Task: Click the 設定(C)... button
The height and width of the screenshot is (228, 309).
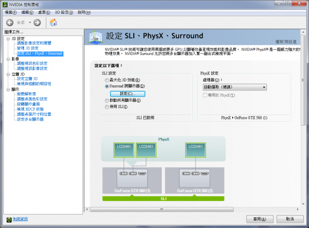Action: (127, 94)
